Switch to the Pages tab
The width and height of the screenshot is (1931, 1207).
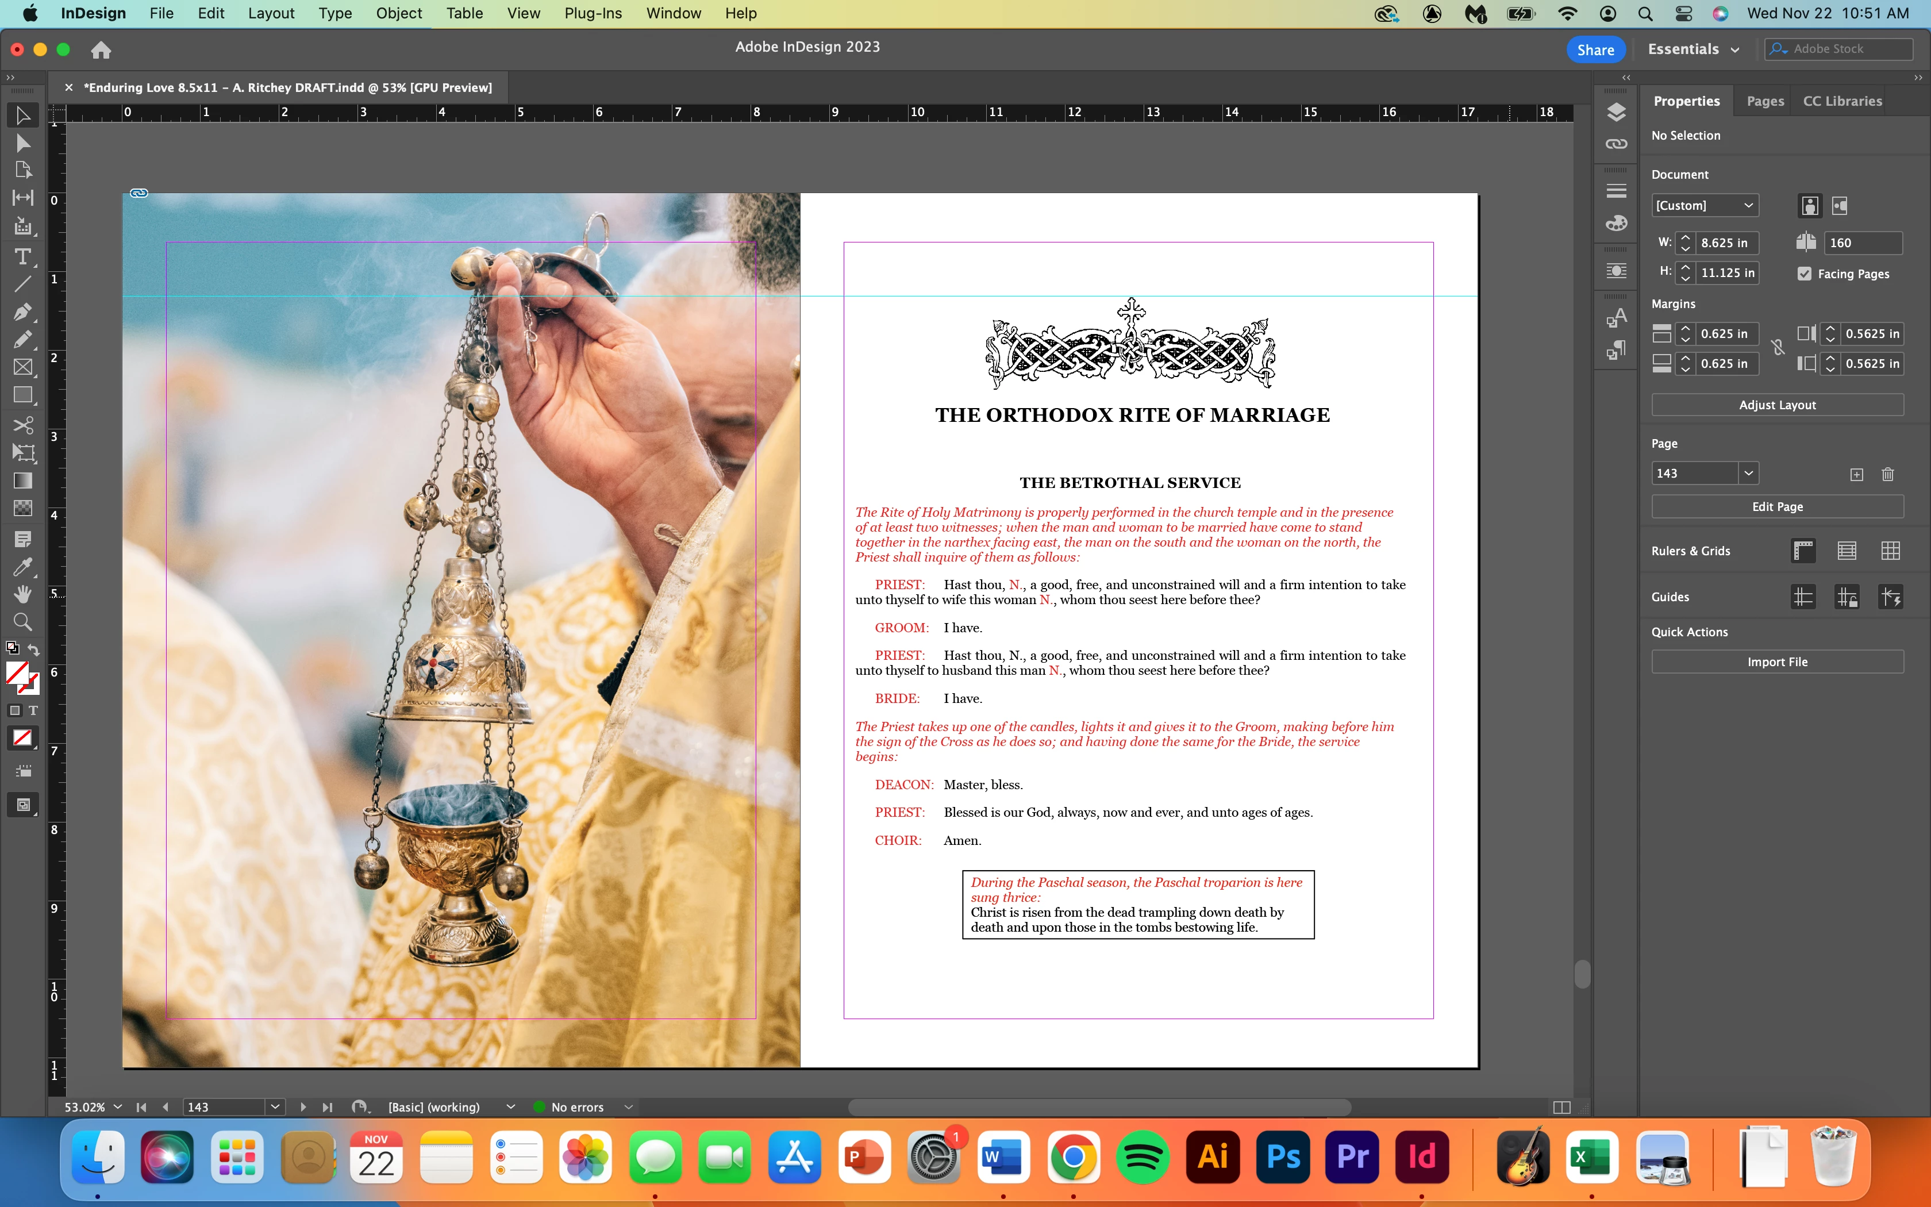tap(1764, 101)
